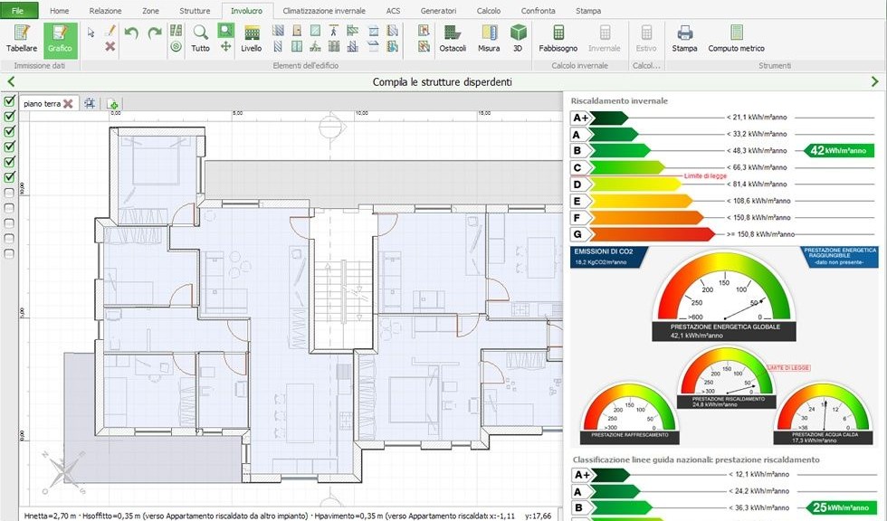Print with the Stampa button

click(x=684, y=38)
